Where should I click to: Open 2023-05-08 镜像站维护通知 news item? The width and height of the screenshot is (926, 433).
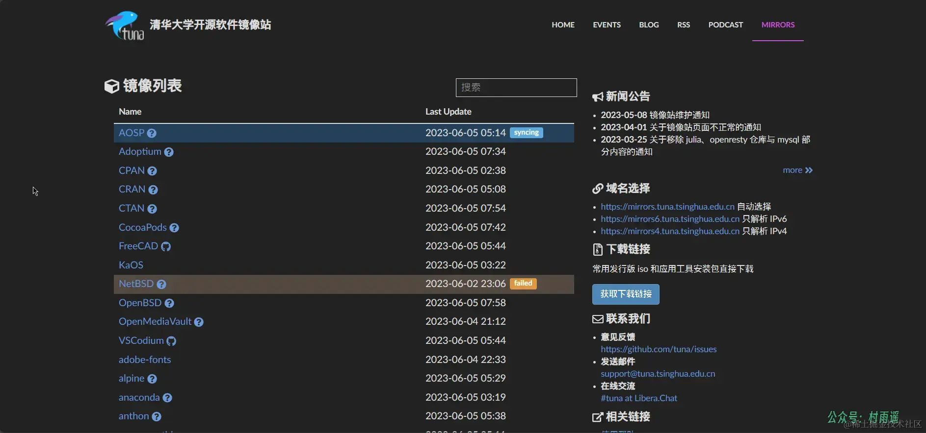[x=655, y=116]
